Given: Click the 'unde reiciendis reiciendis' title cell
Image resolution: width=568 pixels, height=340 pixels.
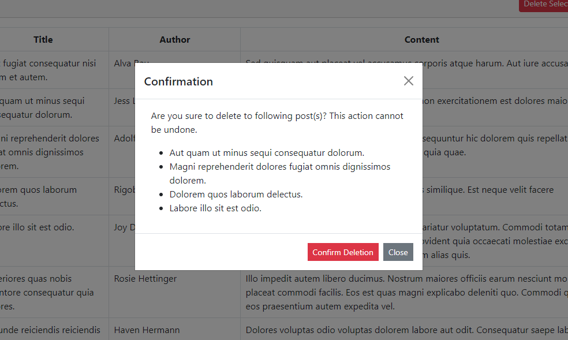Looking at the screenshot, I should click(x=54, y=329).
